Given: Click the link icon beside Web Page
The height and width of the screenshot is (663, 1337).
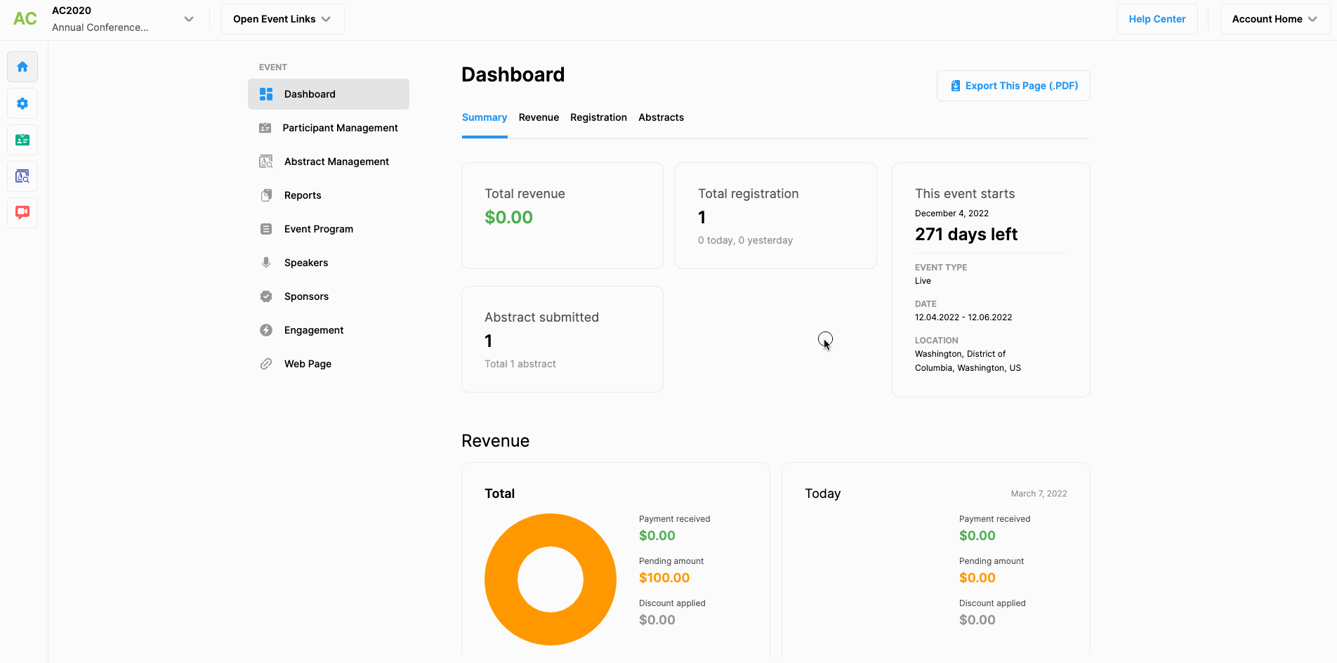Looking at the screenshot, I should click(266, 364).
